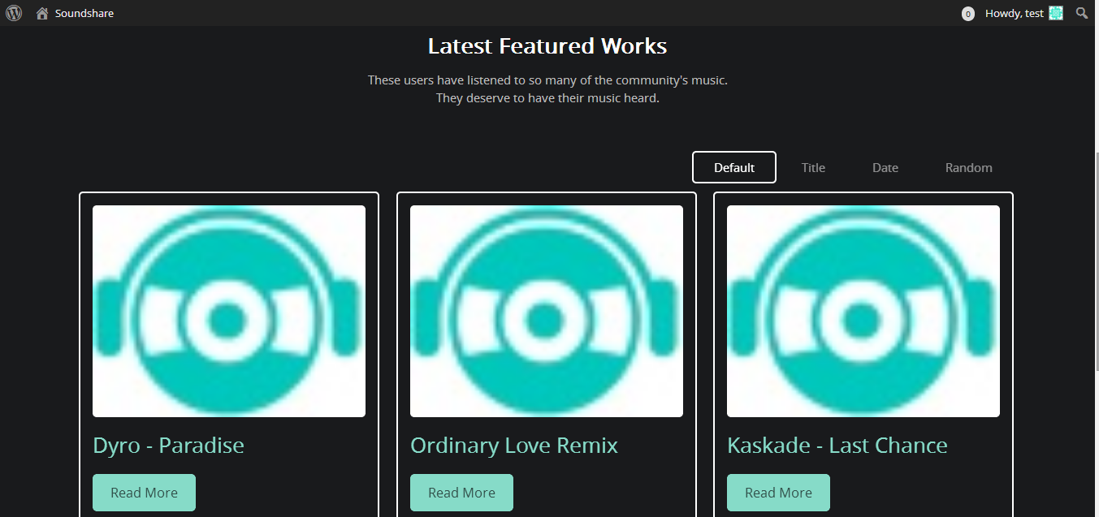Open the Ordinary Love Remix title link
The width and height of the screenshot is (1099, 517).
(x=514, y=445)
